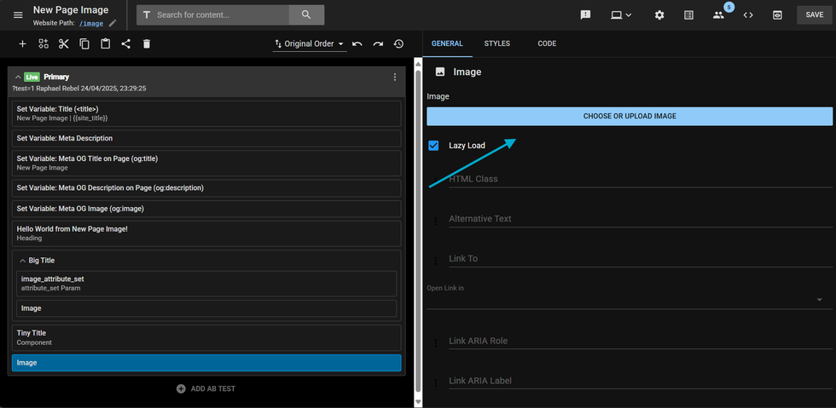Switch to the GENERAL tab

(x=447, y=43)
